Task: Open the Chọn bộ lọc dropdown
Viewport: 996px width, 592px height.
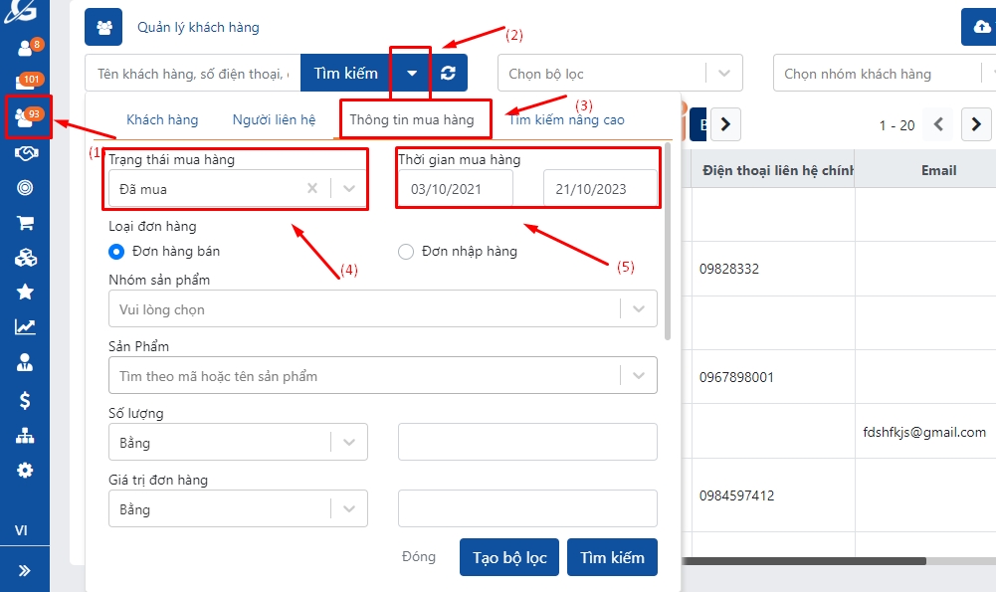Action: pos(723,74)
